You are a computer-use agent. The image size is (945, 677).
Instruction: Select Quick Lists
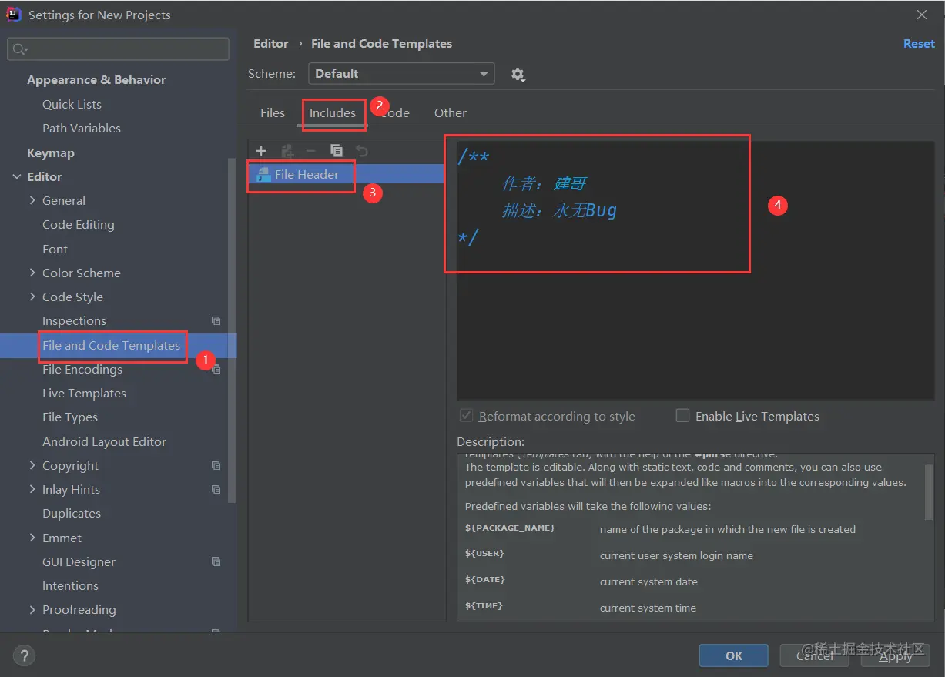pyautogui.click(x=72, y=105)
